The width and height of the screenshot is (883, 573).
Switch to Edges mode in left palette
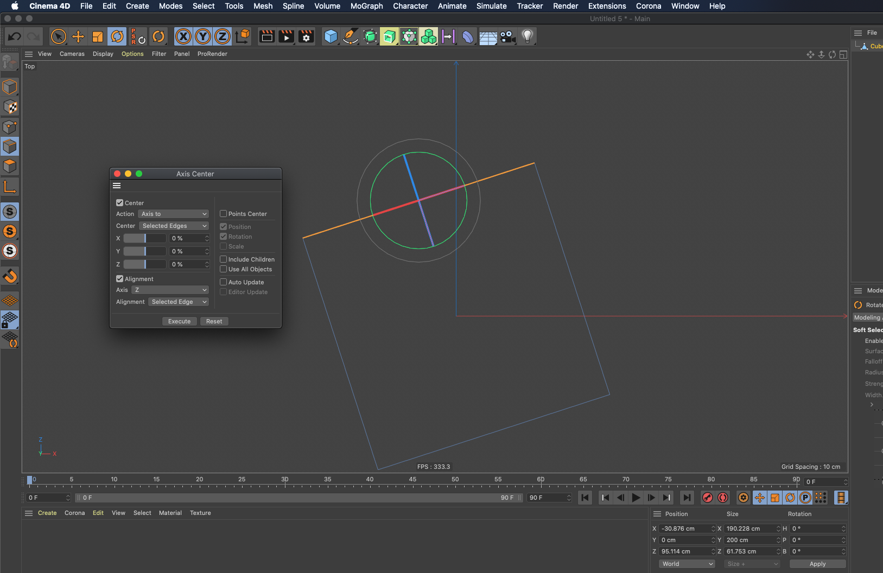click(10, 147)
